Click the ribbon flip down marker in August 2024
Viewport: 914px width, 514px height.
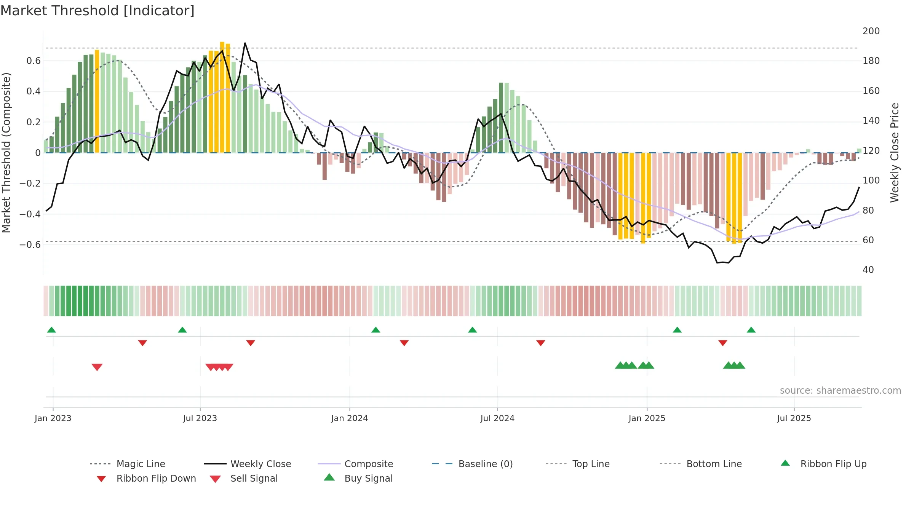point(541,343)
